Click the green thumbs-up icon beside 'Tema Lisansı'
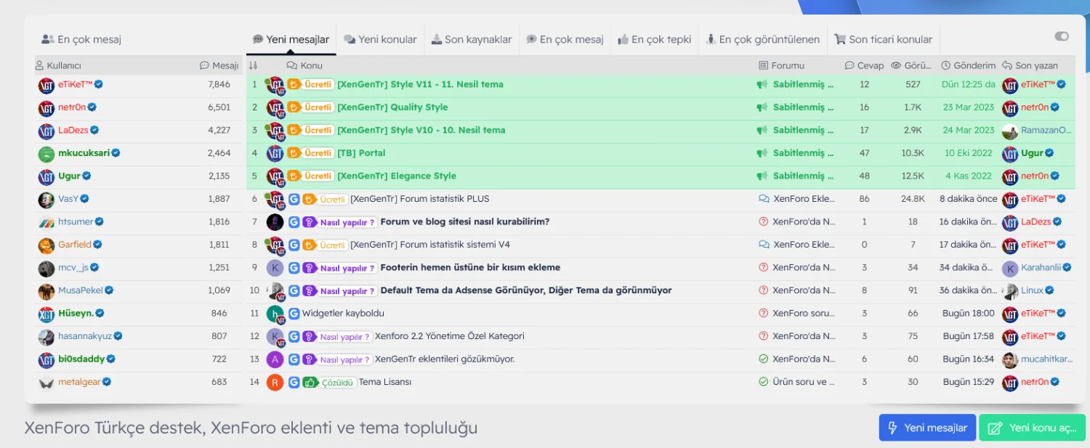1090x448 pixels. pos(310,383)
